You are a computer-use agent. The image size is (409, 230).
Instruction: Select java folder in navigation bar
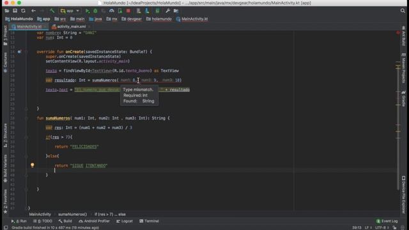(95, 19)
